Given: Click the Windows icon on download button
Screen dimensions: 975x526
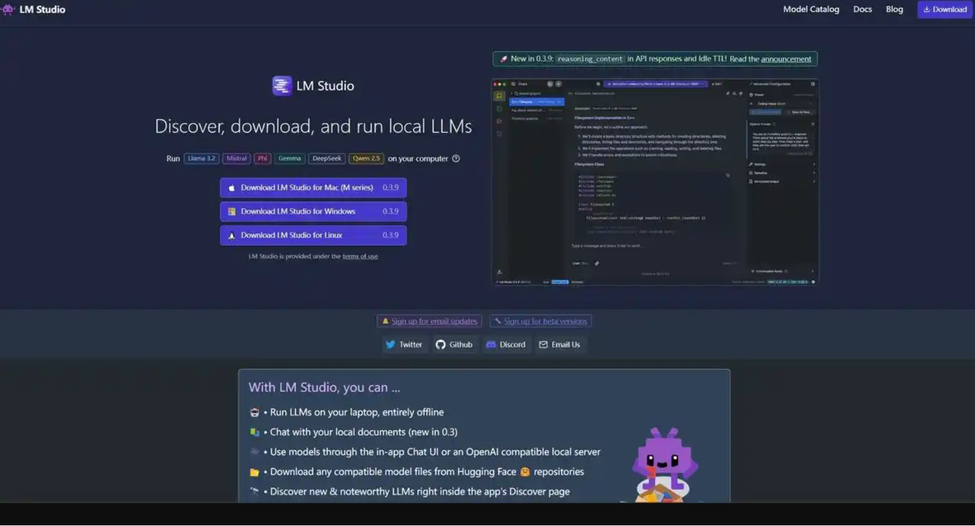Looking at the screenshot, I should pyautogui.click(x=232, y=212).
